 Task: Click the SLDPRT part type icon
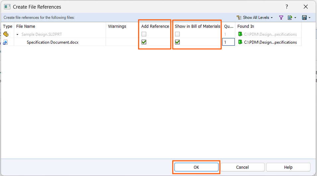pos(6,34)
